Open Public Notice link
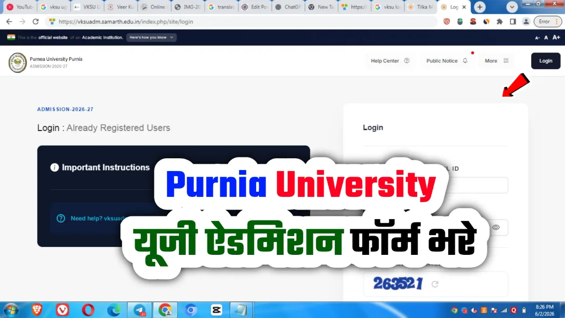This screenshot has width=565, height=318. click(447, 61)
